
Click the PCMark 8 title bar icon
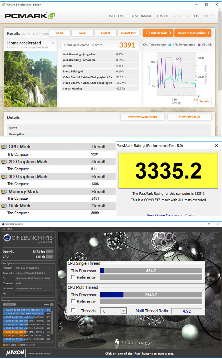click(3, 5)
